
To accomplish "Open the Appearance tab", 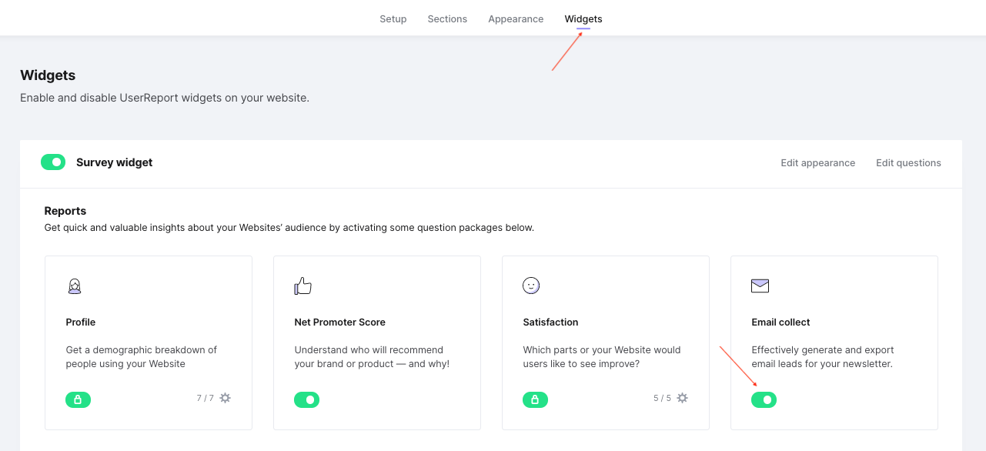I will pyautogui.click(x=516, y=19).
